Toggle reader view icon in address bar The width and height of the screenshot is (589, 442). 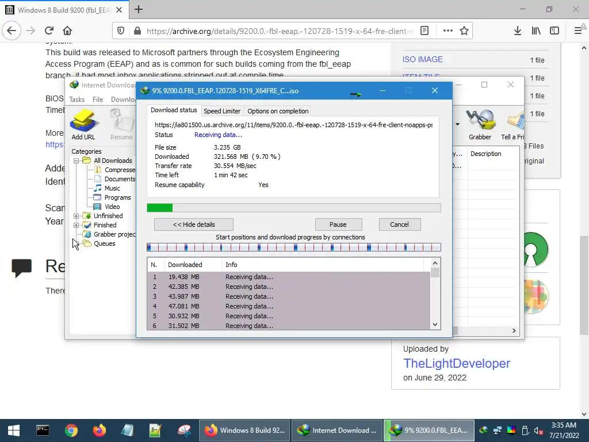click(424, 31)
